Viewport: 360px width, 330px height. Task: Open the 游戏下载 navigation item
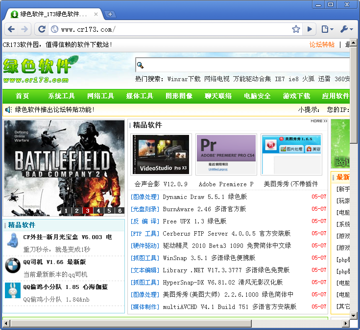point(296,96)
